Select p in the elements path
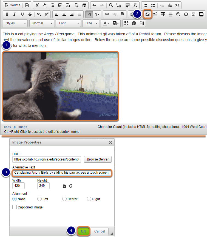Viewport: 207px width, 238px height. click(x=15, y=127)
